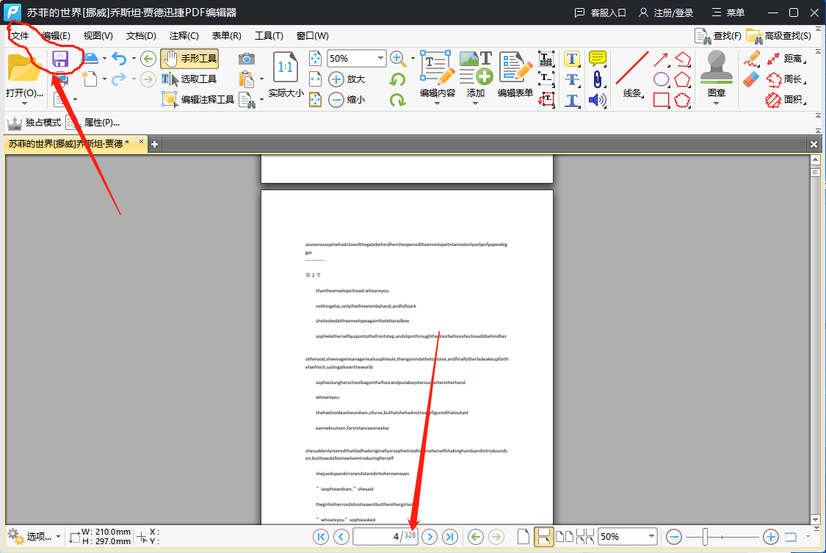Switch to facing pages layout
The image size is (826, 553).
coord(565,537)
